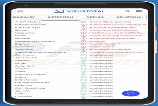Click the Artemis!94F676D6748B detection
158x106 pixels.
coord(112,38)
